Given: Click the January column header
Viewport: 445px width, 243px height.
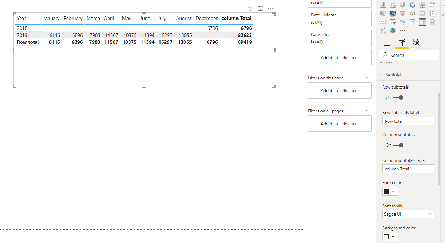Looking at the screenshot, I should click(51, 18).
